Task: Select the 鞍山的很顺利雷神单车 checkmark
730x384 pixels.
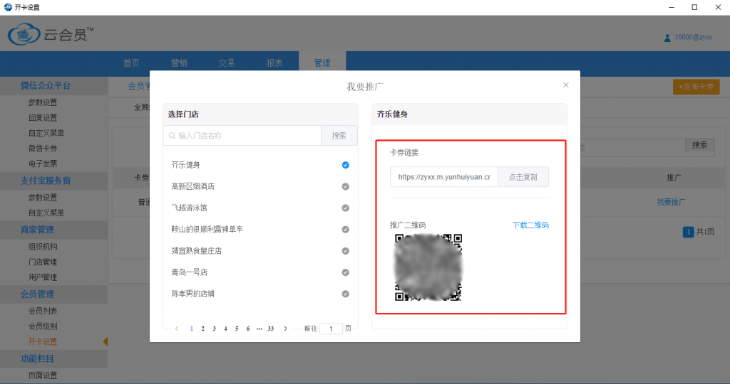Action: click(346, 230)
